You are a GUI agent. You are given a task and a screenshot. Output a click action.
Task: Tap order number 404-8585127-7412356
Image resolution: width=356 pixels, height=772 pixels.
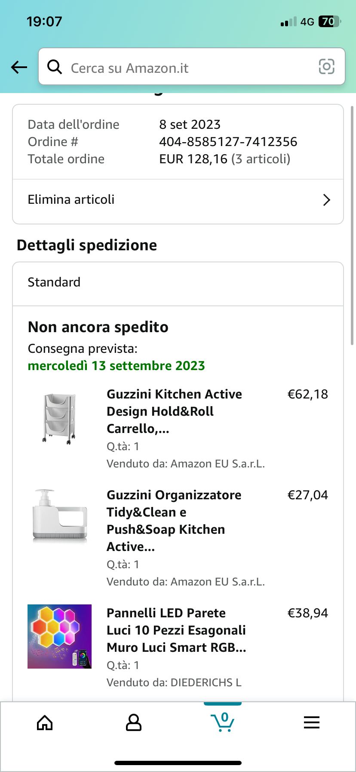pos(228,142)
